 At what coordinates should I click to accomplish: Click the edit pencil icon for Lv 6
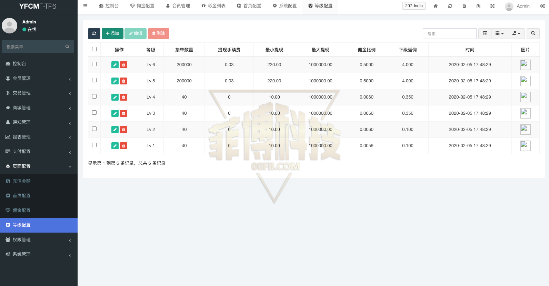coord(115,65)
